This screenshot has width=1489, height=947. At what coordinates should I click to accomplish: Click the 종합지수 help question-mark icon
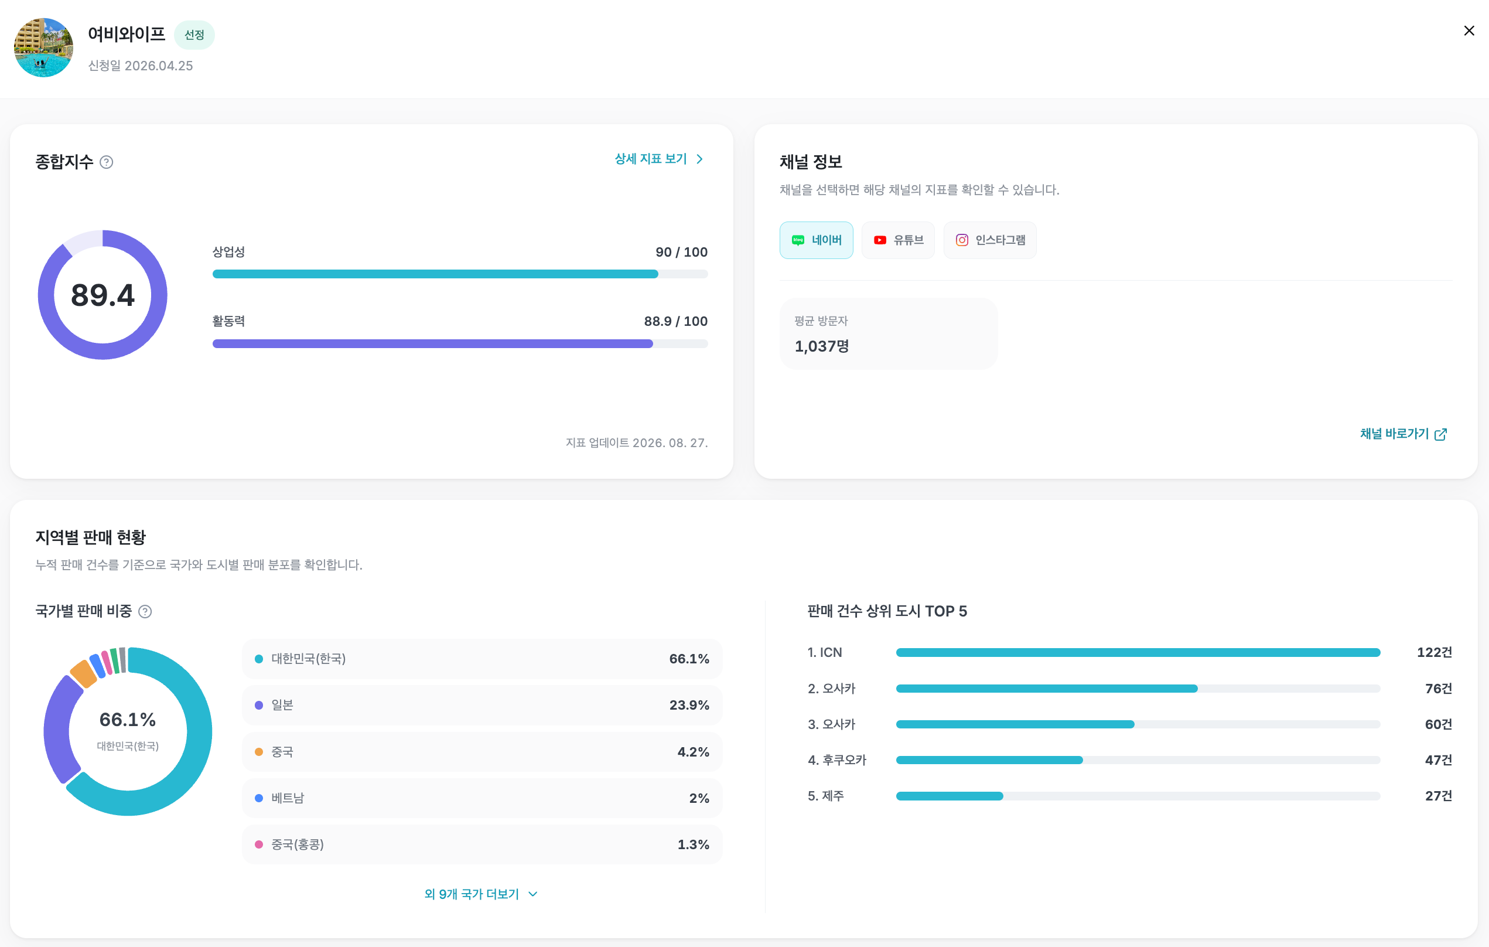click(x=107, y=162)
